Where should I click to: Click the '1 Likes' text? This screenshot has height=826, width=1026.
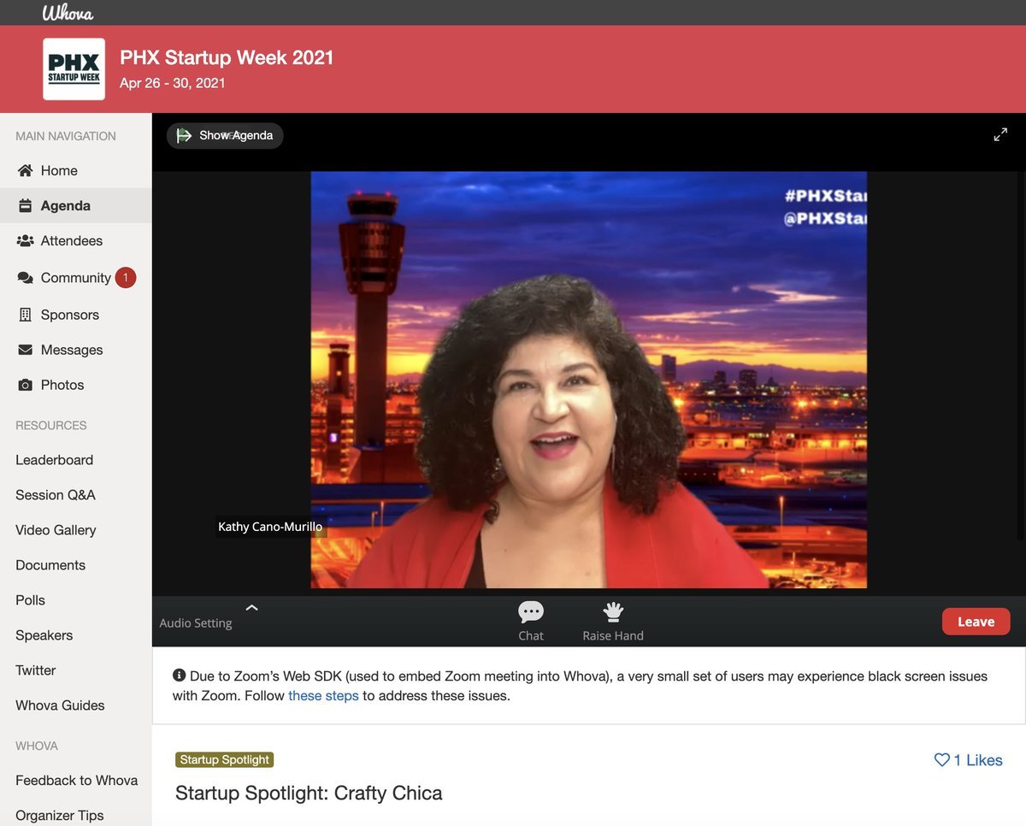click(978, 760)
